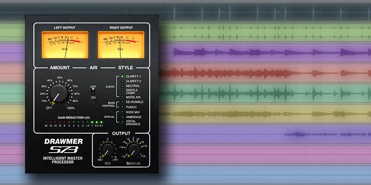The width and height of the screenshot is (371, 185).
Task: Click the 100% label on Amount dial
Action: click(70, 108)
